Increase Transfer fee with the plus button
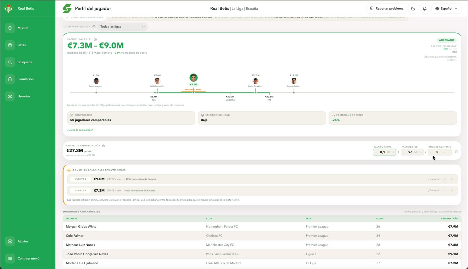Image resolution: width=468 pixels, height=269 pixels. click(421, 152)
